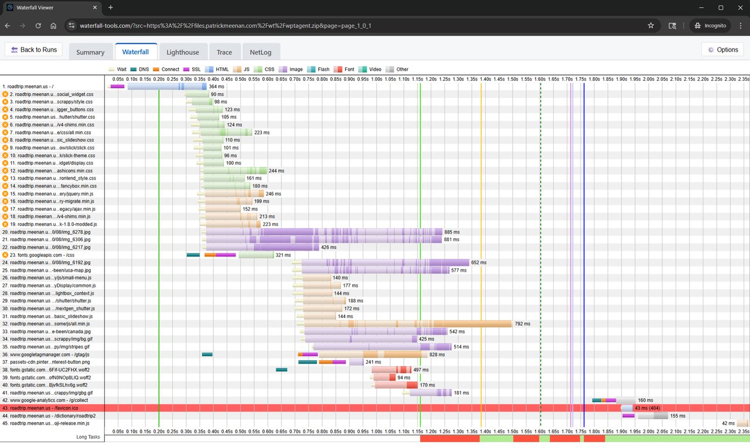Switch to the NetLog tab

tap(260, 52)
